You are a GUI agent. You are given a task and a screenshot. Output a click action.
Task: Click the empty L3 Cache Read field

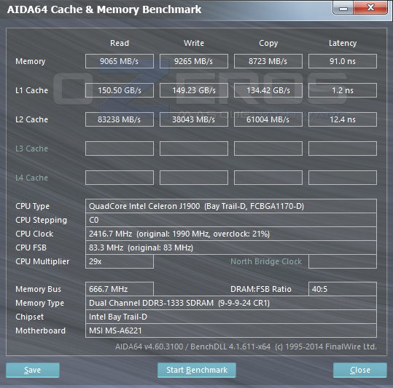pos(120,149)
